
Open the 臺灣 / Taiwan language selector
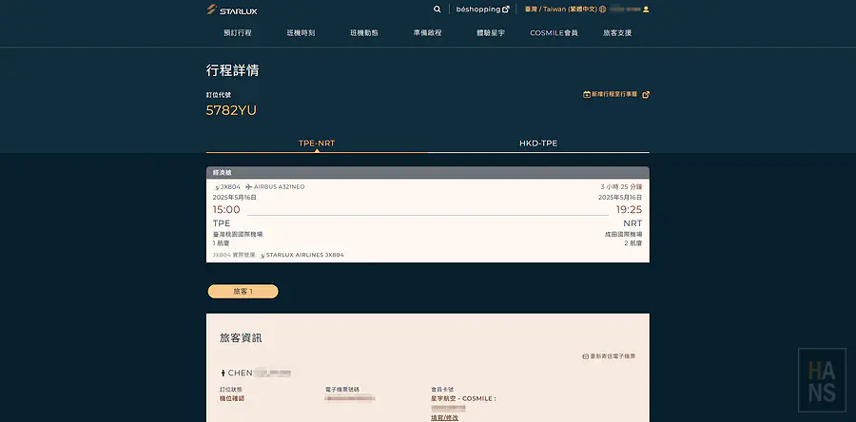(565, 10)
